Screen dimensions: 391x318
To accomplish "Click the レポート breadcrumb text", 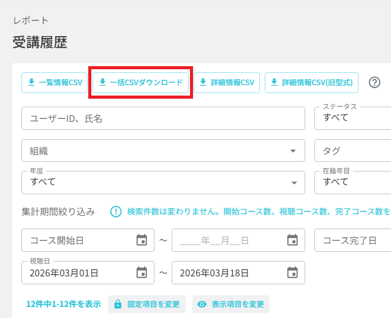I will pyautogui.click(x=31, y=20).
